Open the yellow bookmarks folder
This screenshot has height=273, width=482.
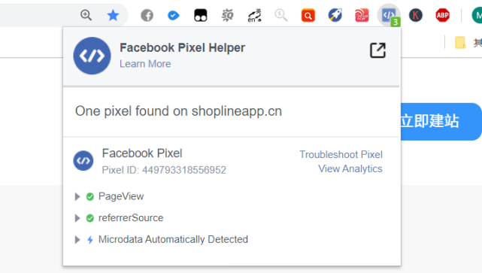(460, 42)
